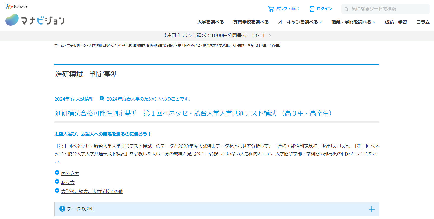This screenshot has width=434, height=219.
Task: Jump to 私立大 section link
Action: pyautogui.click(x=68, y=182)
